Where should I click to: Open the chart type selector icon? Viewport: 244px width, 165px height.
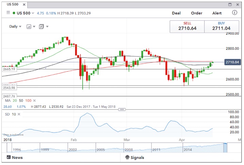pyautogui.click(x=41, y=27)
